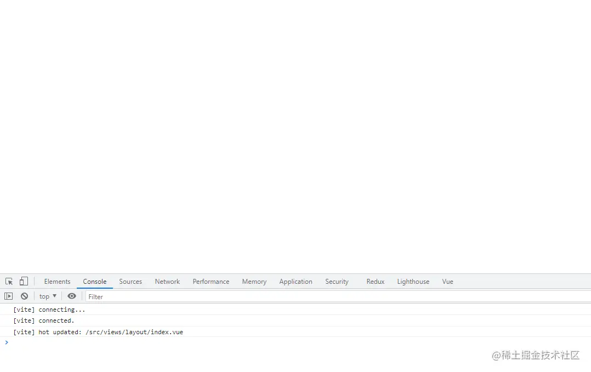Open the 'top' JavaScript context dropdown
Viewport: 591px width, 372px height.
[x=47, y=296]
